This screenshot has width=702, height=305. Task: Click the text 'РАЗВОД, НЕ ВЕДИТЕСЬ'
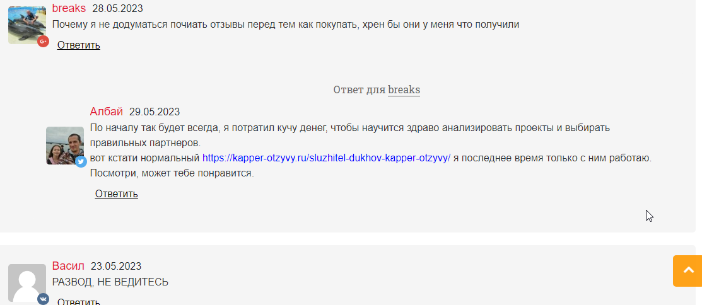click(x=110, y=282)
